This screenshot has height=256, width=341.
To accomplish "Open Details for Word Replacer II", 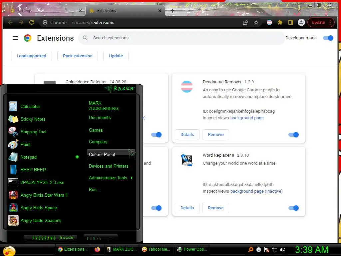I will tap(187, 208).
